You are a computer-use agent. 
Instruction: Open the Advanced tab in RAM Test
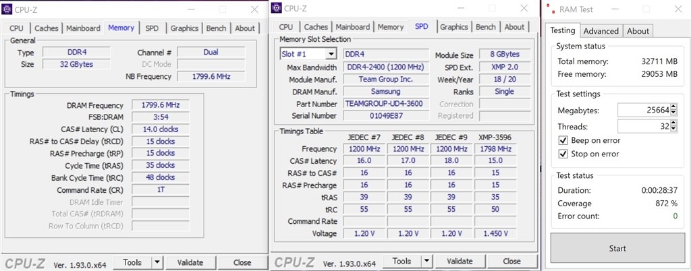click(x=601, y=31)
